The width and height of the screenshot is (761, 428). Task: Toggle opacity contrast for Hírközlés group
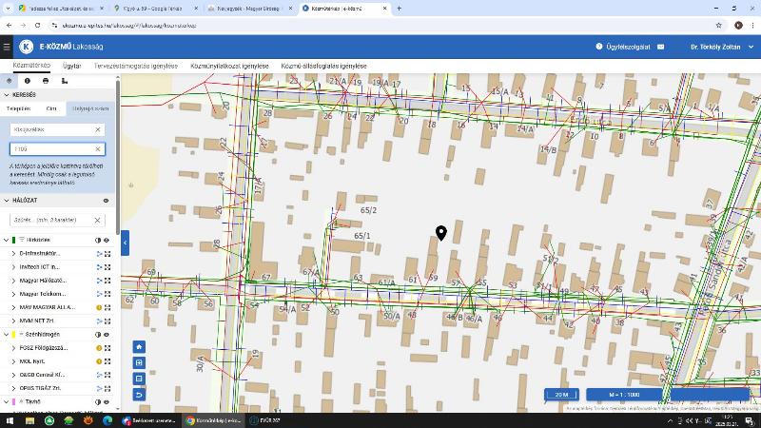tap(98, 241)
